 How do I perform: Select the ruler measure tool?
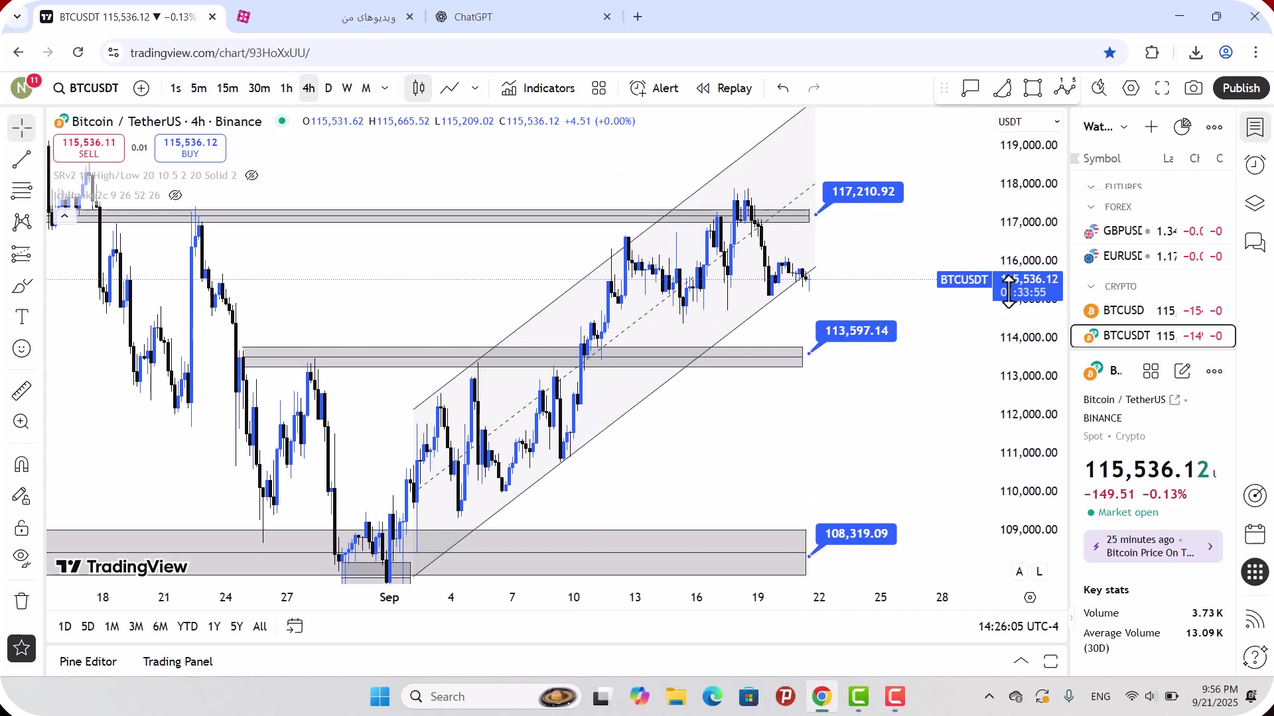coord(21,390)
